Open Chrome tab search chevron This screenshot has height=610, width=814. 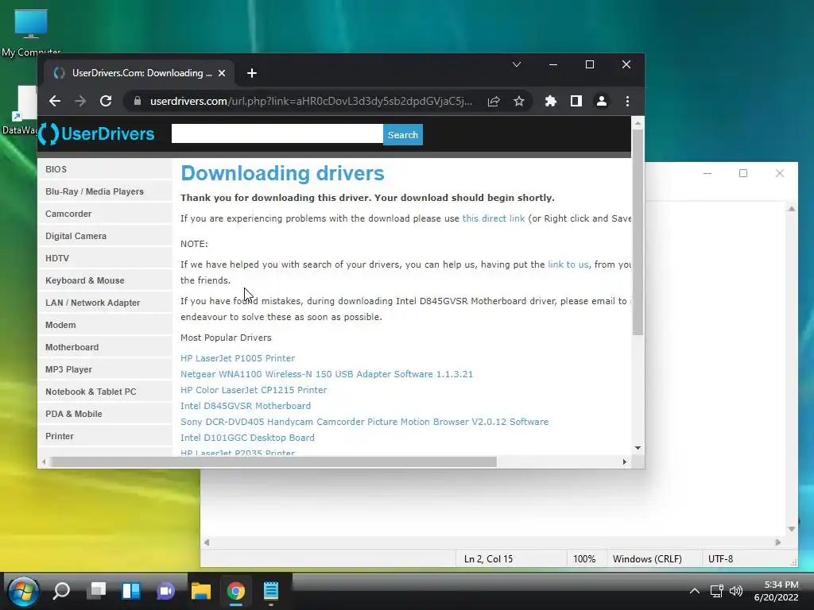tap(517, 64)
